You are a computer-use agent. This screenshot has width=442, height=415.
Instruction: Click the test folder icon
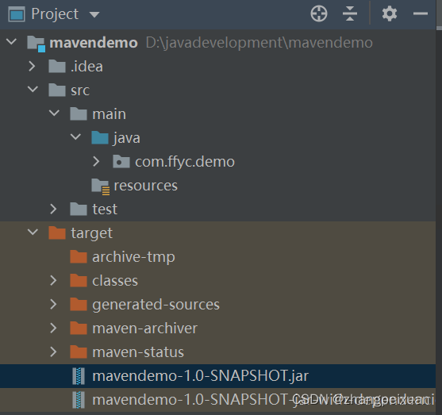(79, 209)
